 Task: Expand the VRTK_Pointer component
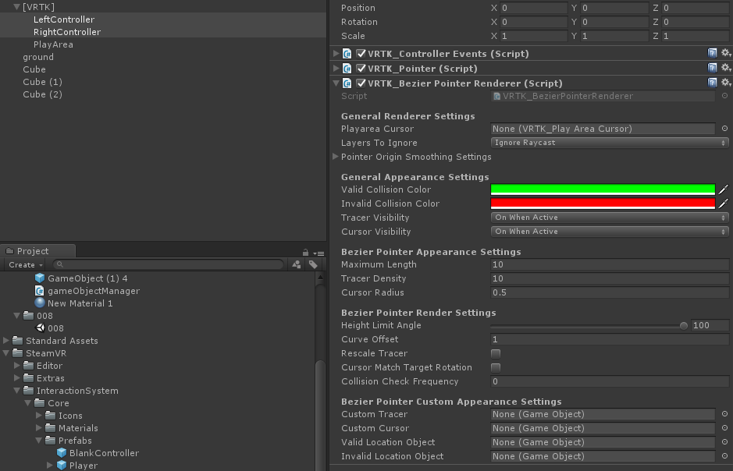pyautogui.click(x=336, y=68)
